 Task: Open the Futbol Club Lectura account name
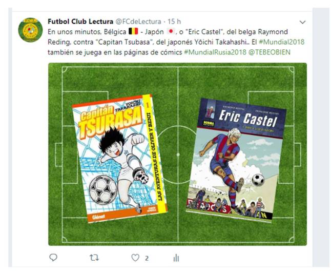pos(80,22)
